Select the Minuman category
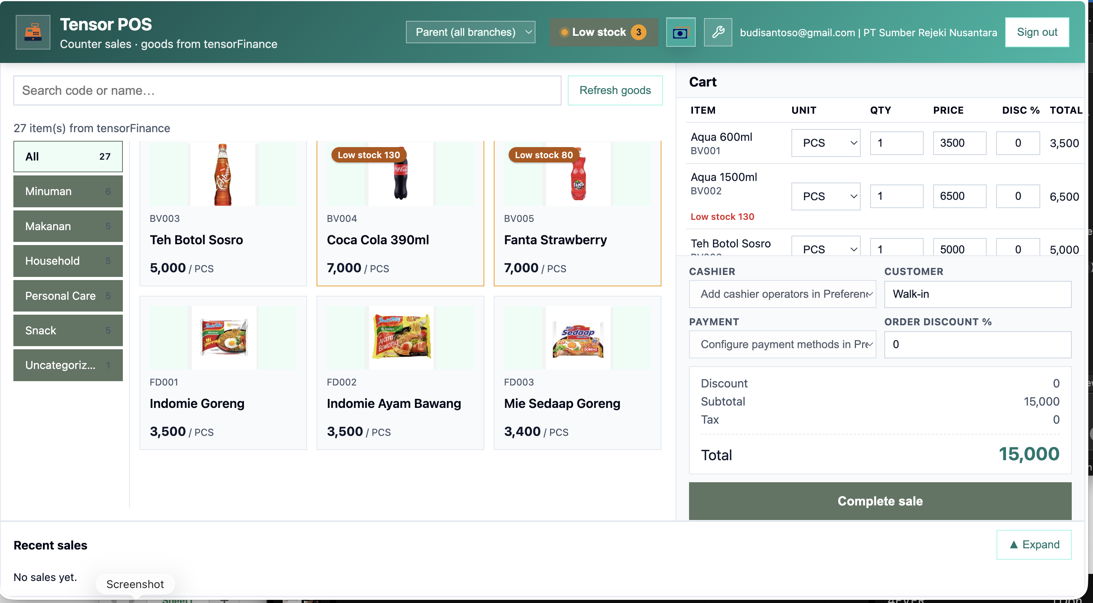The width and height of the screenshot is (1093, 603). [68, 191]
